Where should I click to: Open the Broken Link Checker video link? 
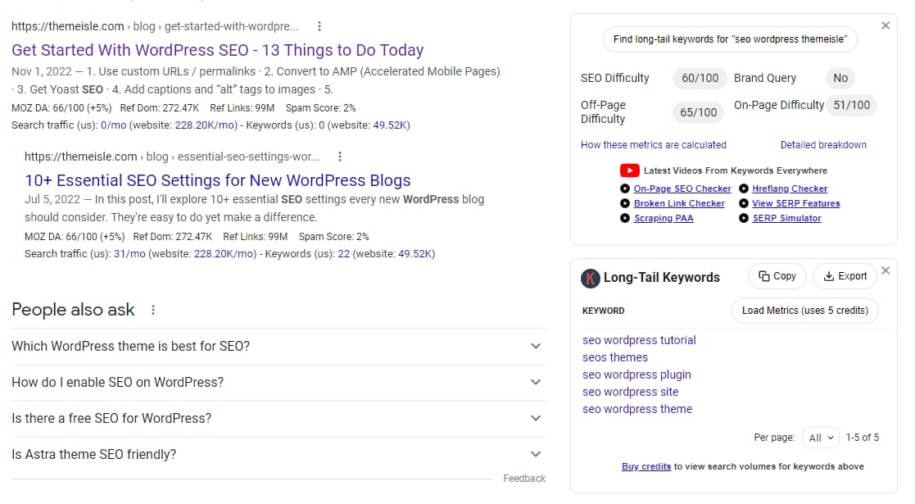[x=679, y=203]
